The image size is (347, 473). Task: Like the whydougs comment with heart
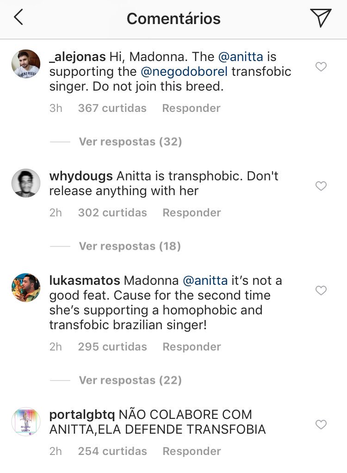tap(321, 186)
